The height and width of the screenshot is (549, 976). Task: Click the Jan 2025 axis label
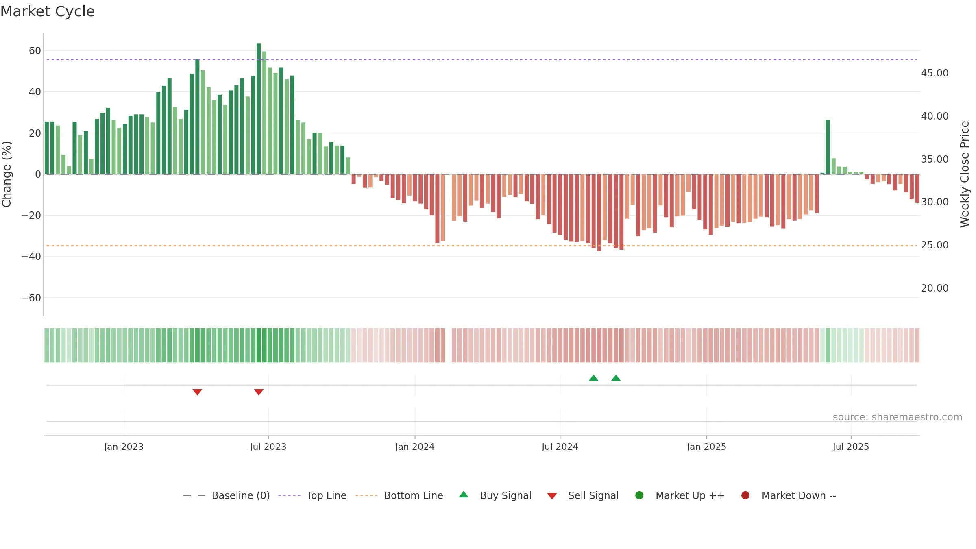pyautogui.click(x=706, y=447)
